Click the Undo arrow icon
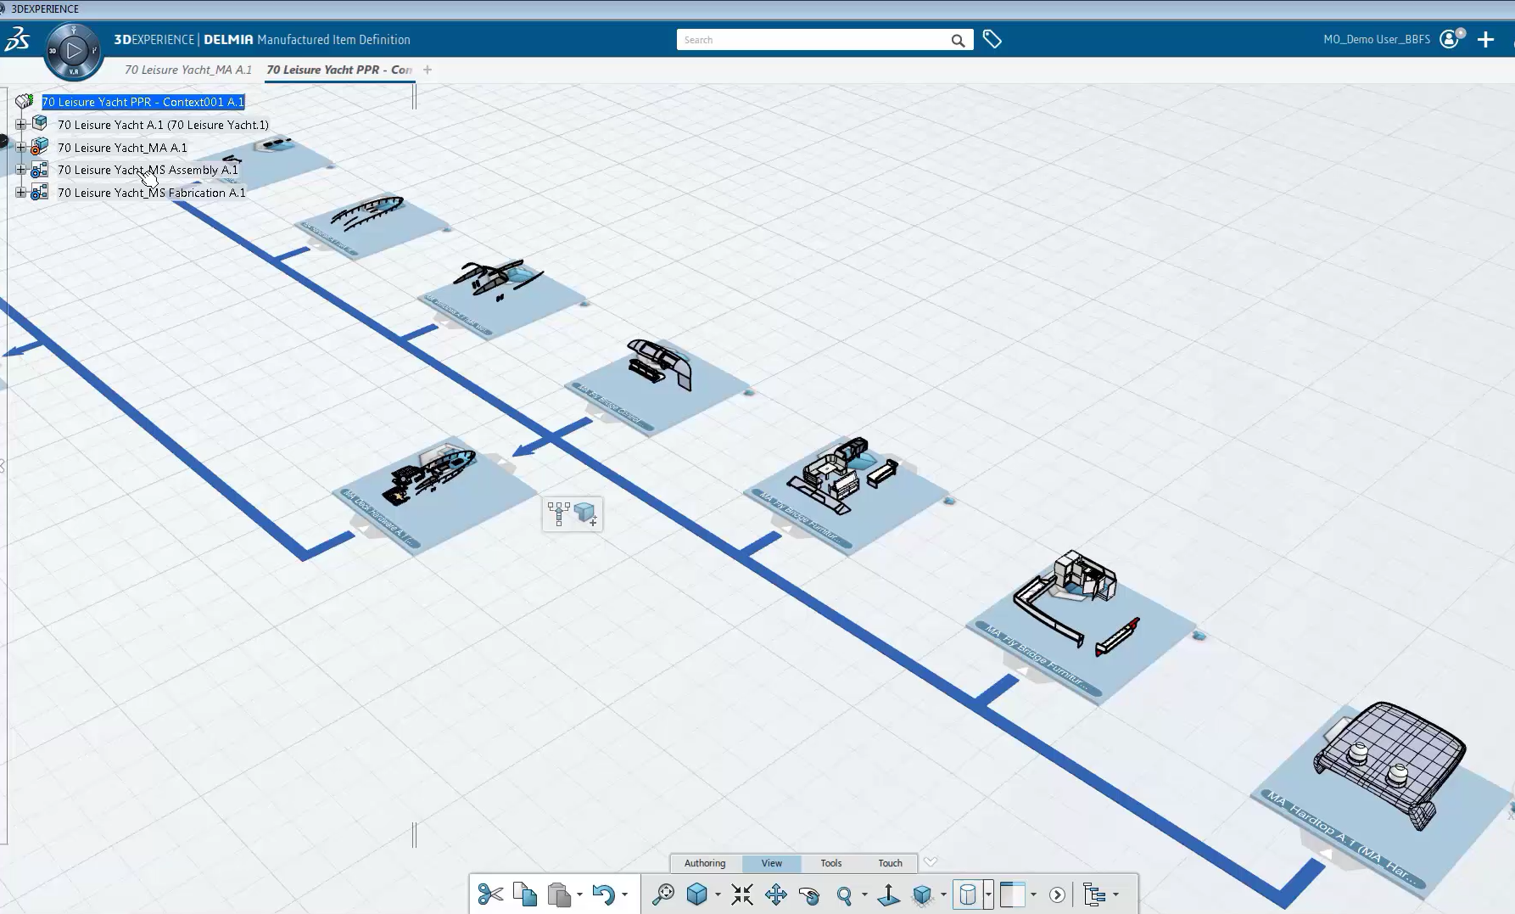Screen dimensions: 1515x914 [603, 894]
